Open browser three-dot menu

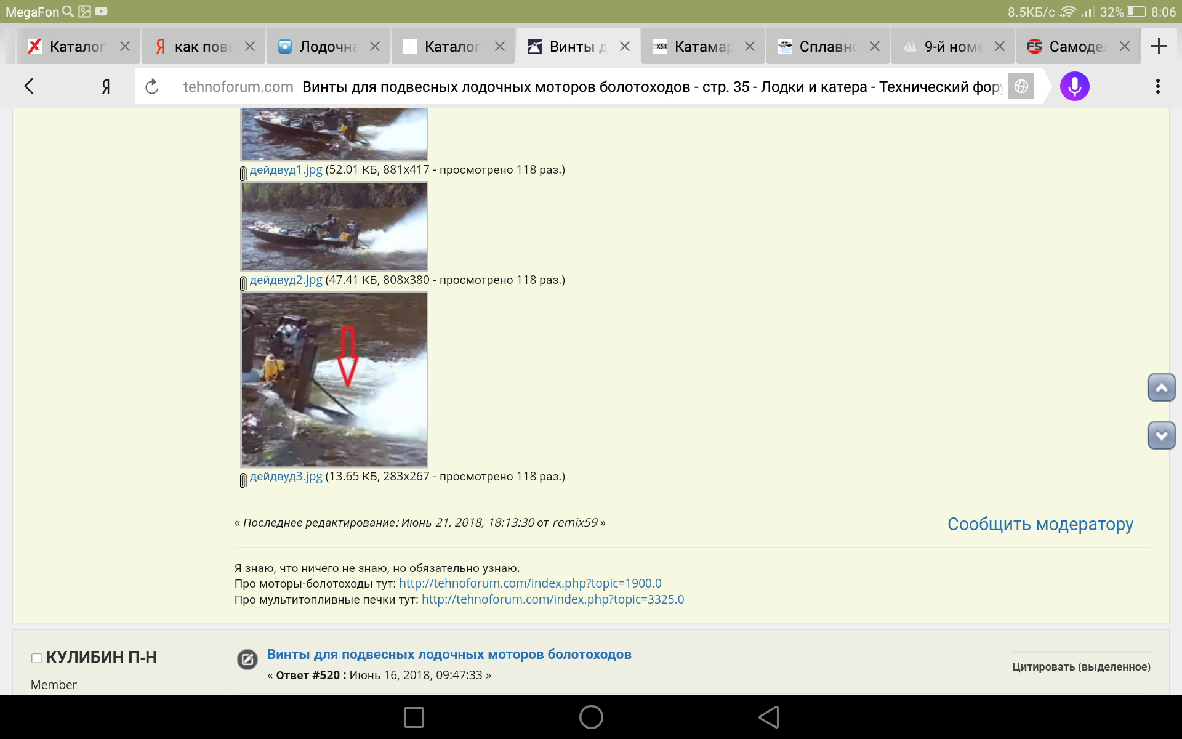(x=1157, y=87)
